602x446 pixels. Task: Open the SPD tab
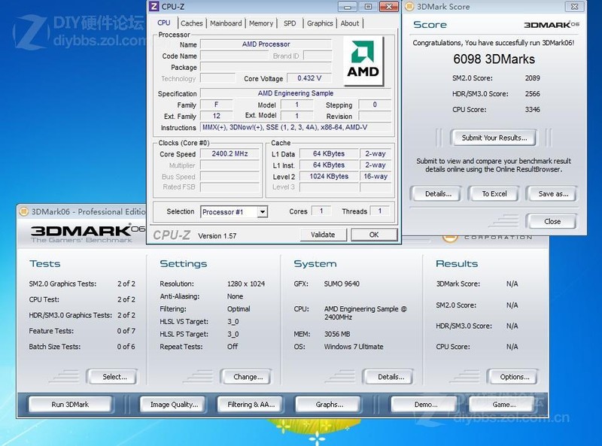pyautogui.click(x=290, y=23)
